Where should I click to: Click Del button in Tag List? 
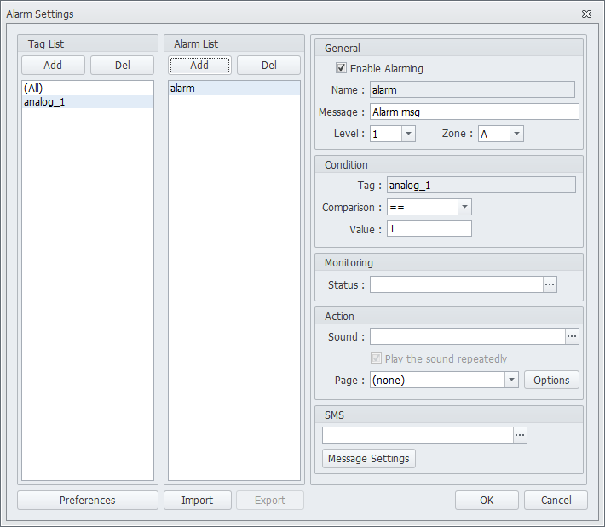point(122,66)
